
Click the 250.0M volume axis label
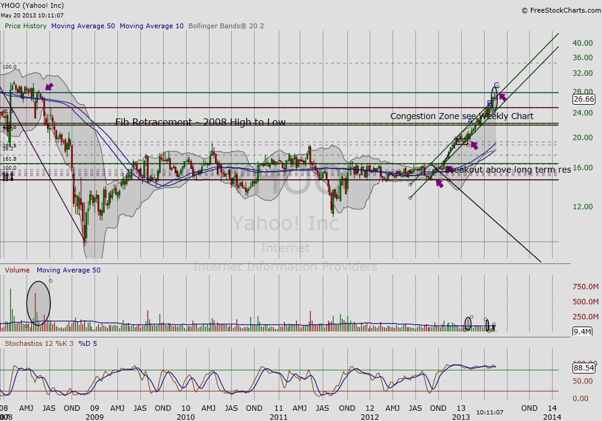pos(586,317)
